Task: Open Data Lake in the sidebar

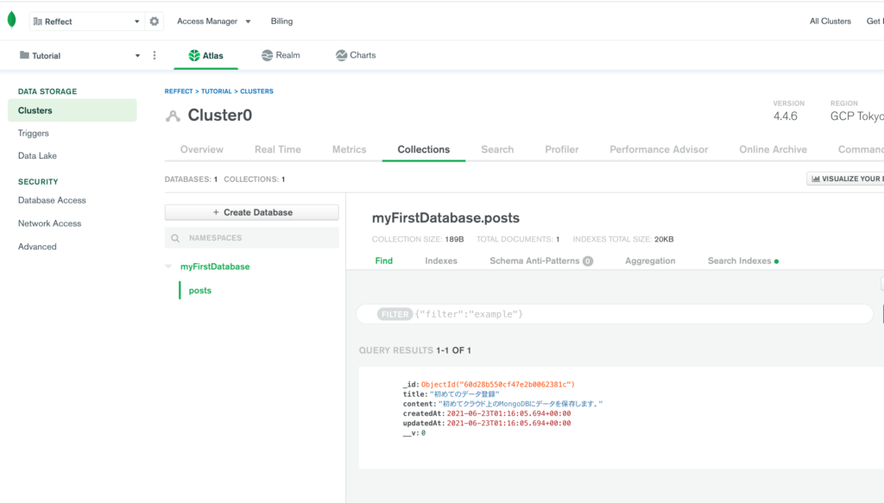Action: (x=37, y=156)
